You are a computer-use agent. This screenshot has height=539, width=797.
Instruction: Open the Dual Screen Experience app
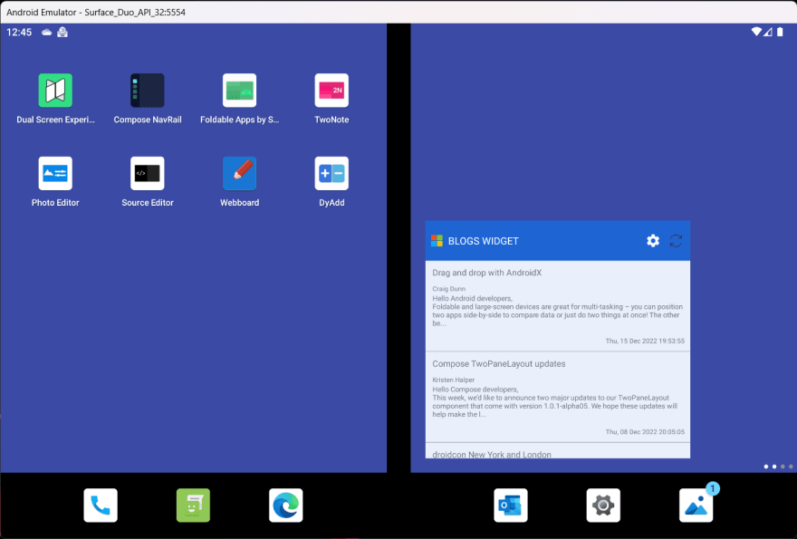(55, 91)
